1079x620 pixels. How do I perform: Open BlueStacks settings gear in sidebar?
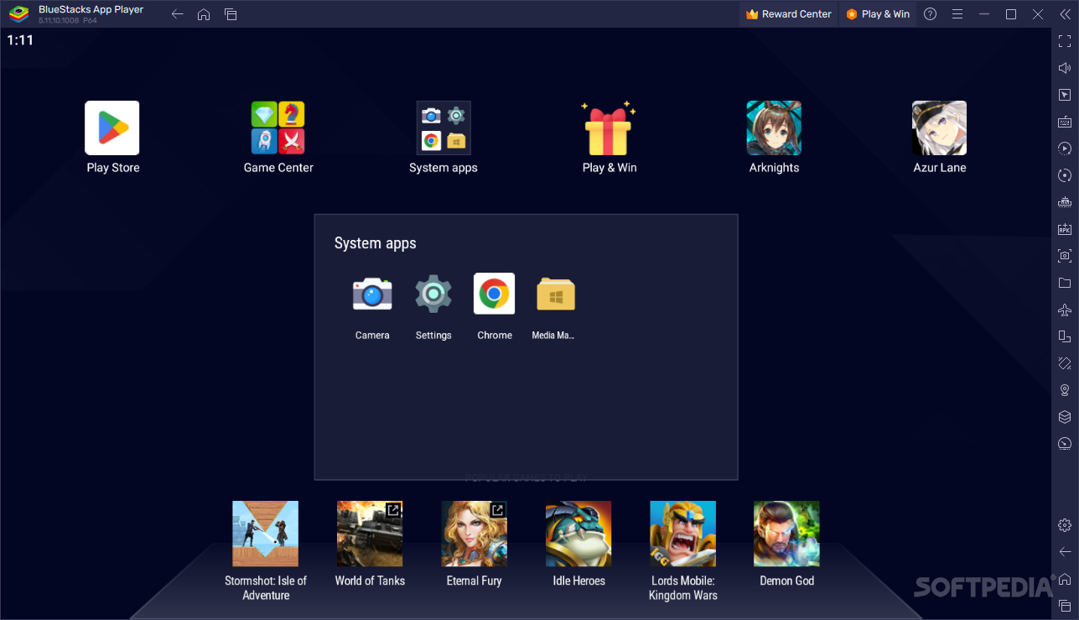[x=1065, y=525]
